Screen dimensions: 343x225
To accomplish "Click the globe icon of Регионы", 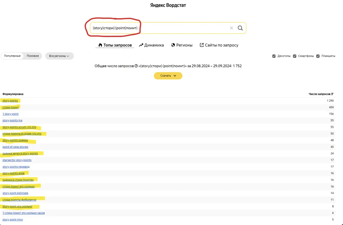I will point(173,45).
